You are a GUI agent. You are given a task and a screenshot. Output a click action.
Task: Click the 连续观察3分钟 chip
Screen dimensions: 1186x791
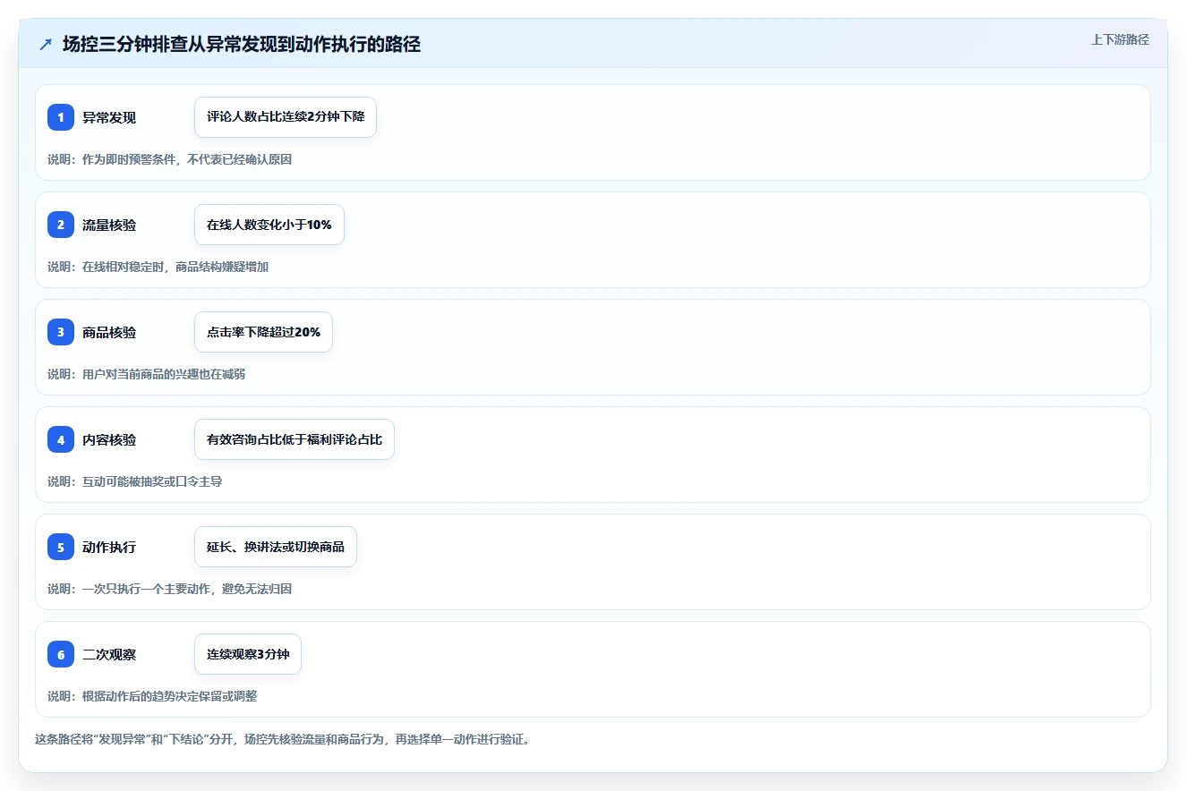(x=248, y=654)
